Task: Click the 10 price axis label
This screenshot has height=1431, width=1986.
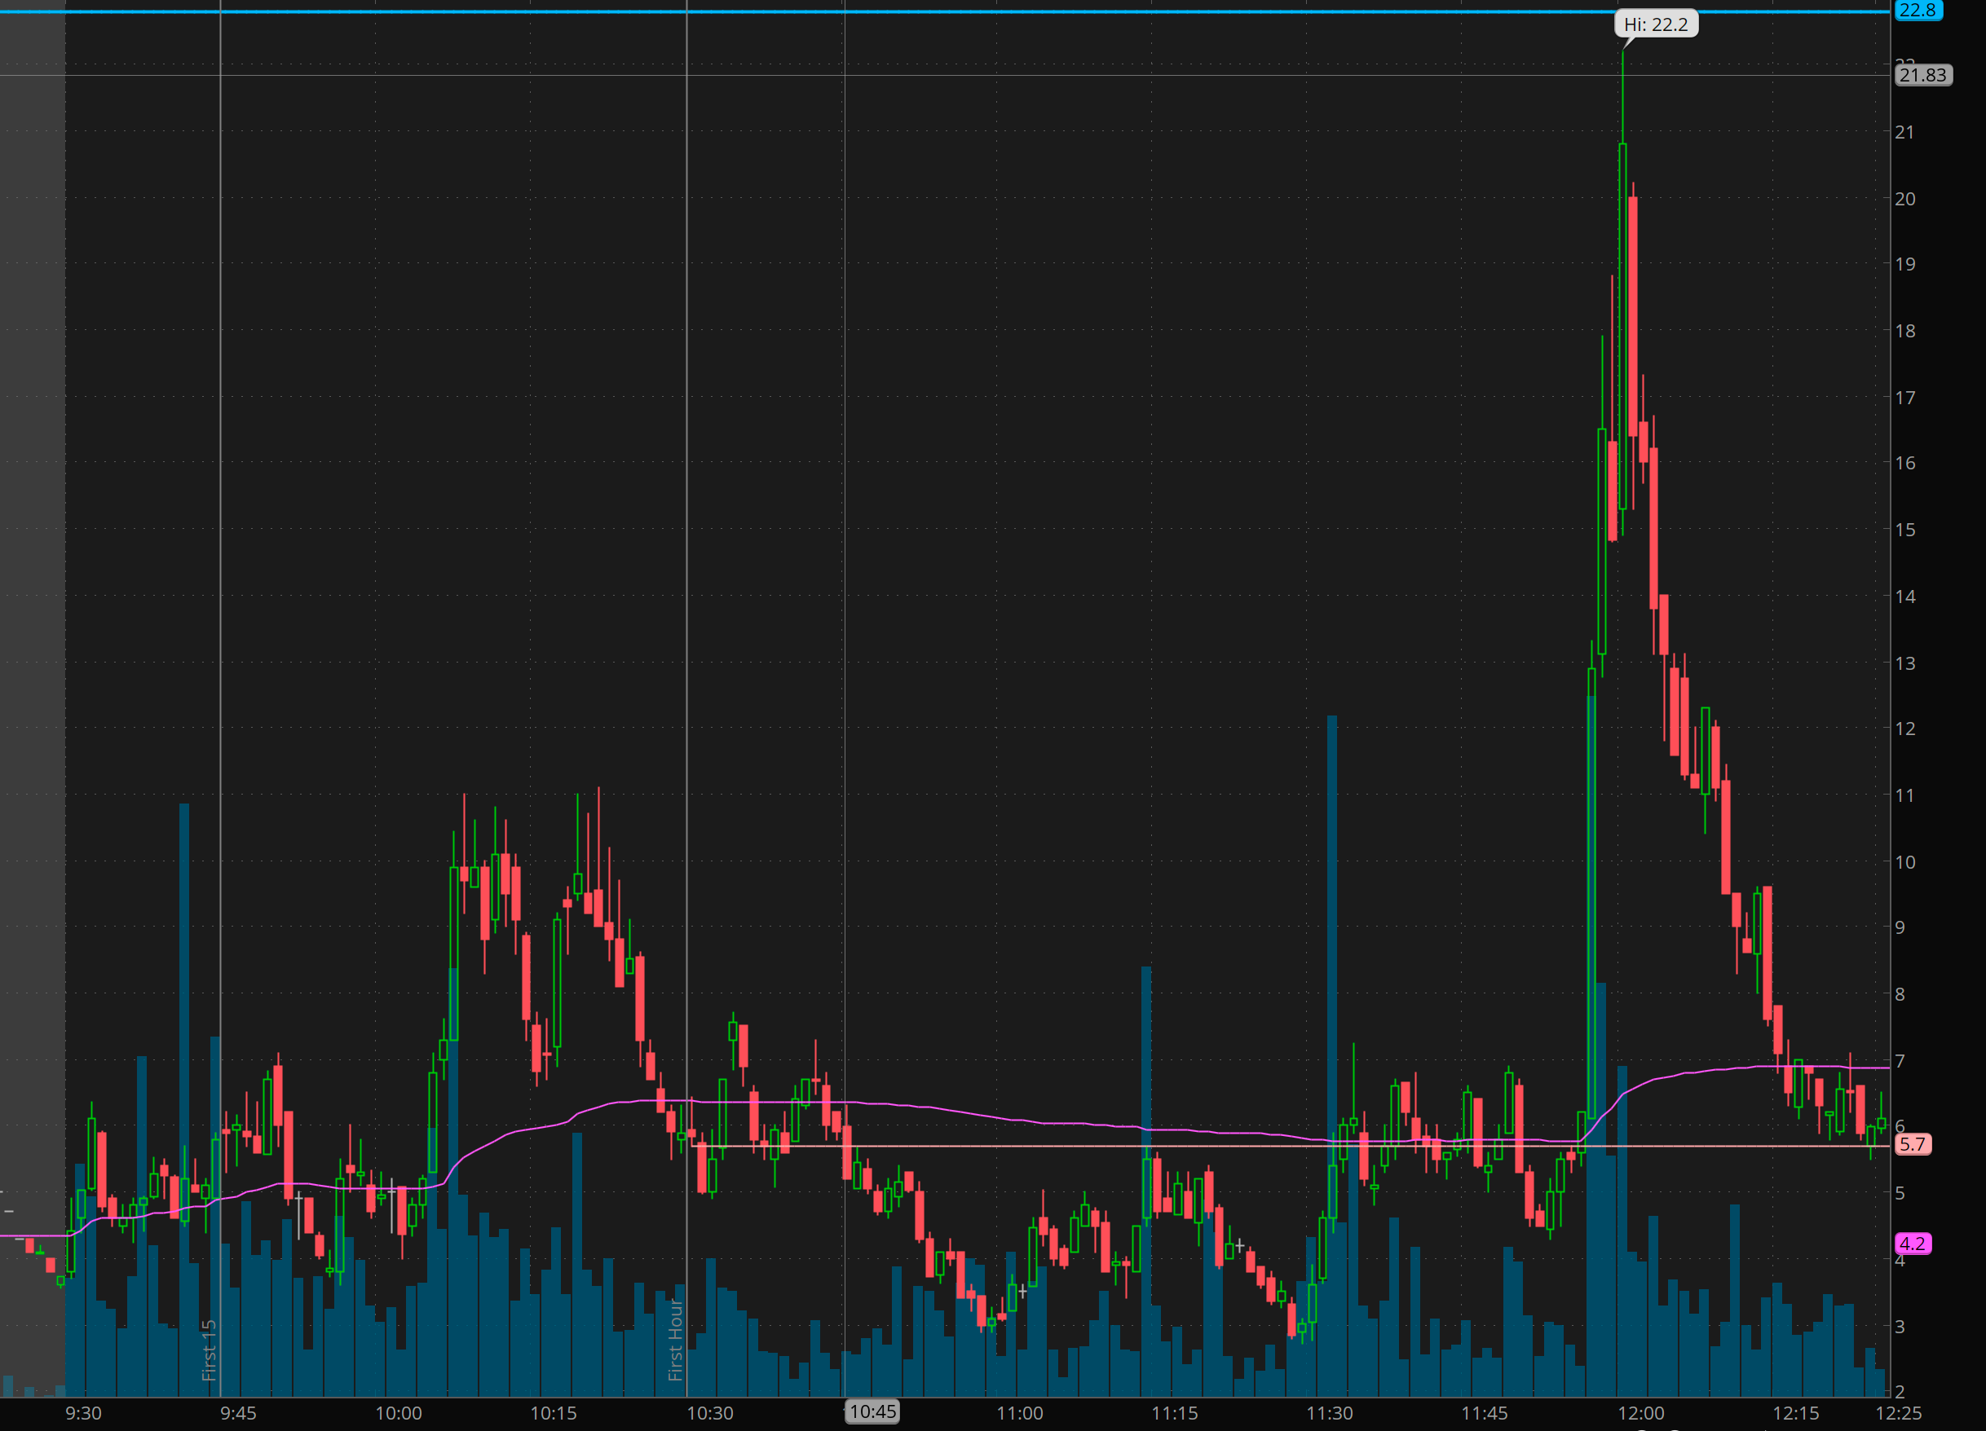Action: point(1904,862)
